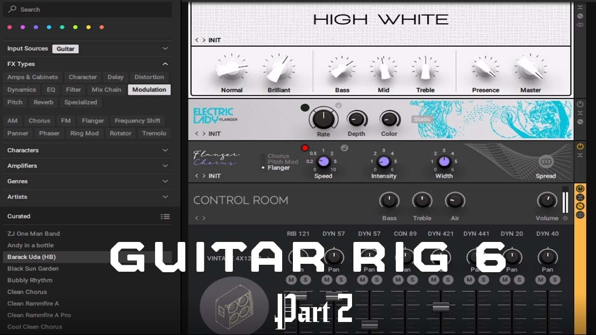Click Electric Lady tempo sync note icon
Image resolution: width=596 pixels, height=335 pixels.
[339, 105]
